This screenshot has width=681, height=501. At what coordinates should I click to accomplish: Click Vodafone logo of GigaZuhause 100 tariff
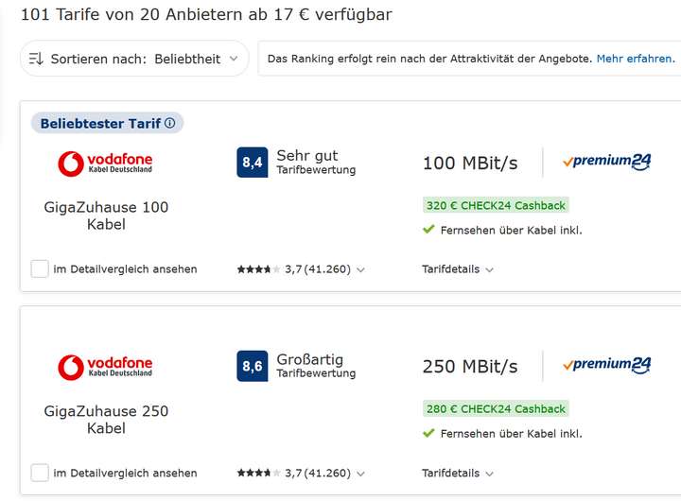(105, 164)
